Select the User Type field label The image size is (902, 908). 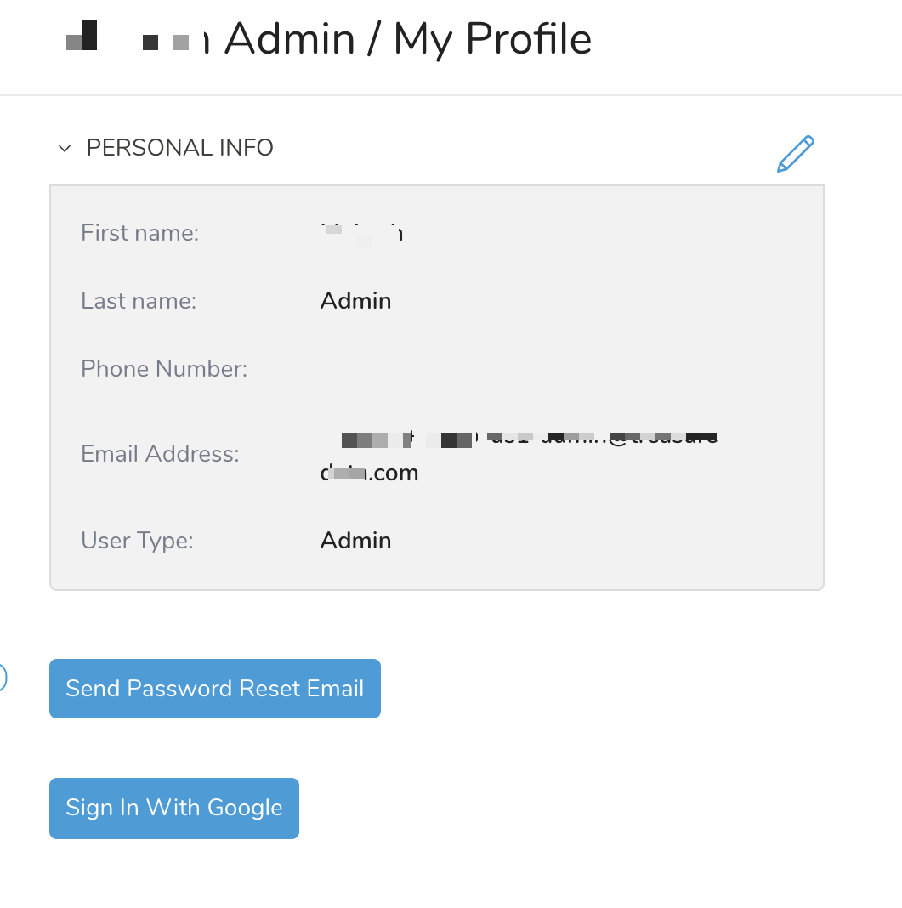(137, 541)
